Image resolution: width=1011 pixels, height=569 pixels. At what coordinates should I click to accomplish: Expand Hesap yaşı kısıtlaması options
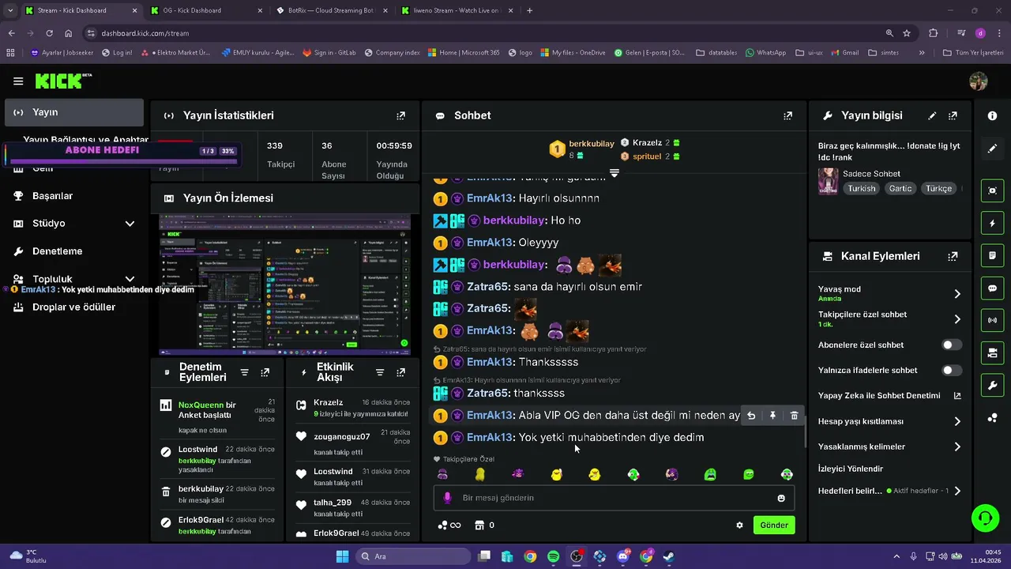(957, 421)
